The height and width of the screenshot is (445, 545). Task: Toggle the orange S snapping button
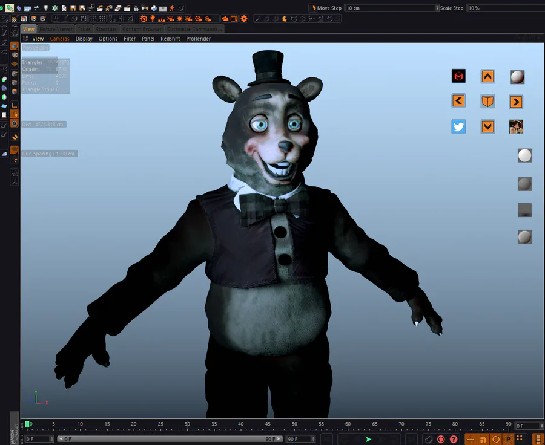15,123
